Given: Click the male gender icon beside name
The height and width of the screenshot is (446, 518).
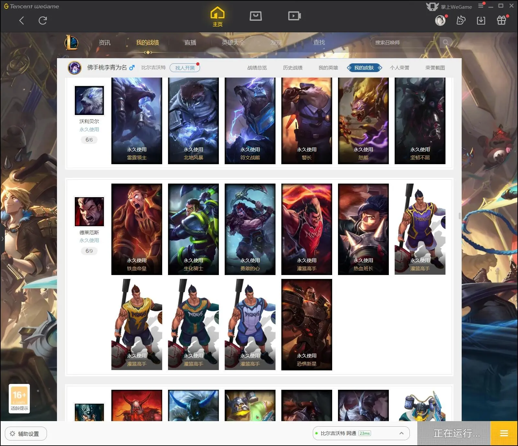Looking at the screenshot, I should [132, 68].
